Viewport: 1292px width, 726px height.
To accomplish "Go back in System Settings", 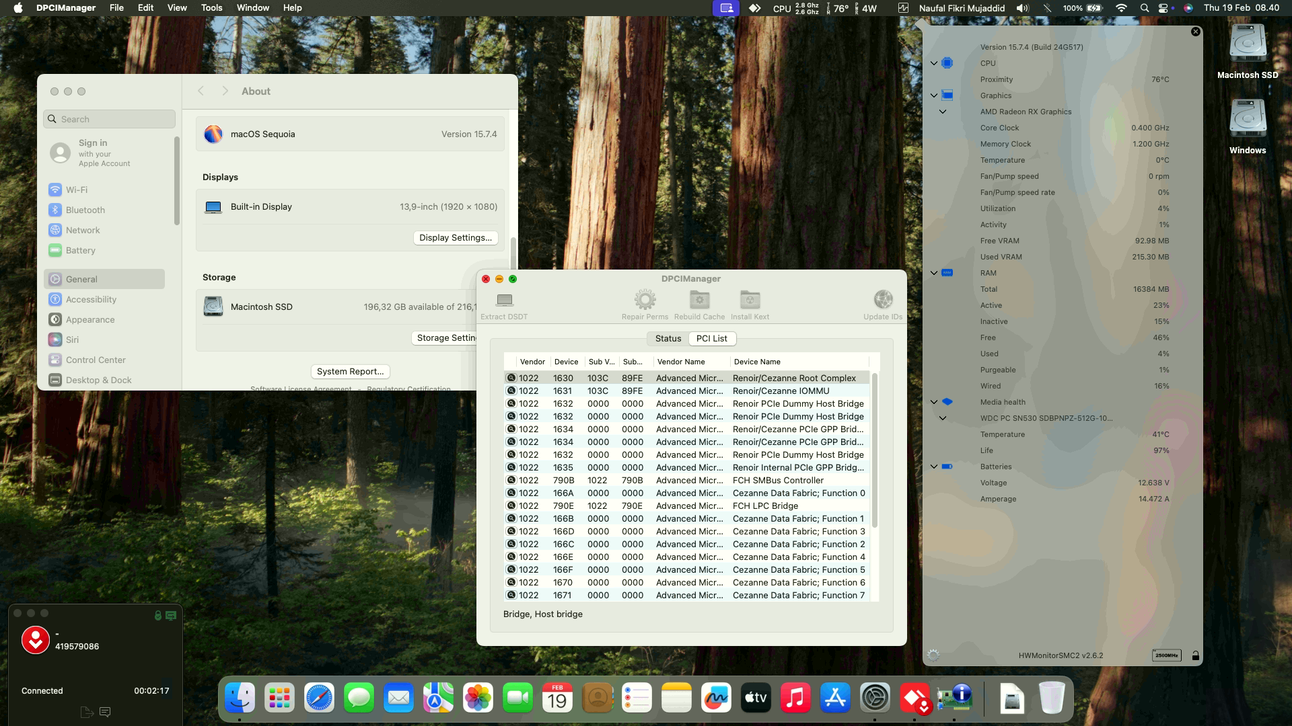I will [201, 91].
